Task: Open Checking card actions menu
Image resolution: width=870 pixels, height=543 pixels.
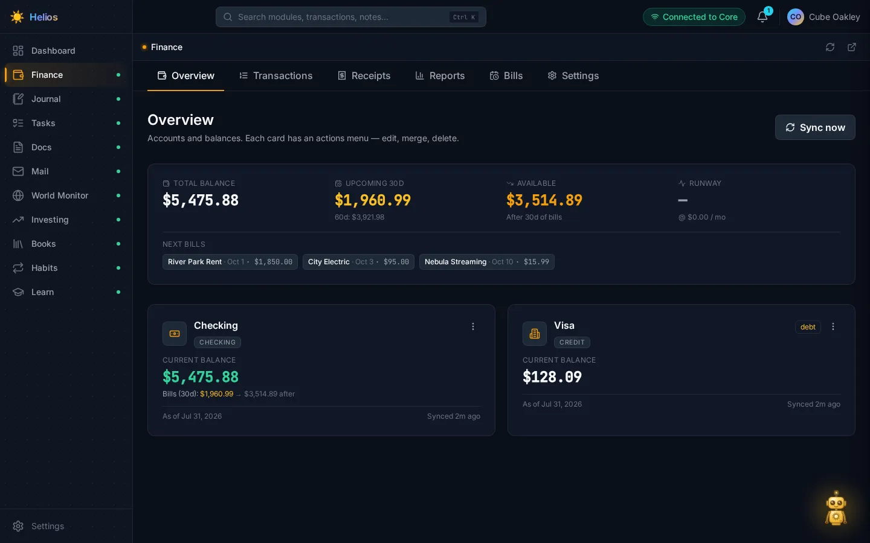Action: (x=473, y=326)
